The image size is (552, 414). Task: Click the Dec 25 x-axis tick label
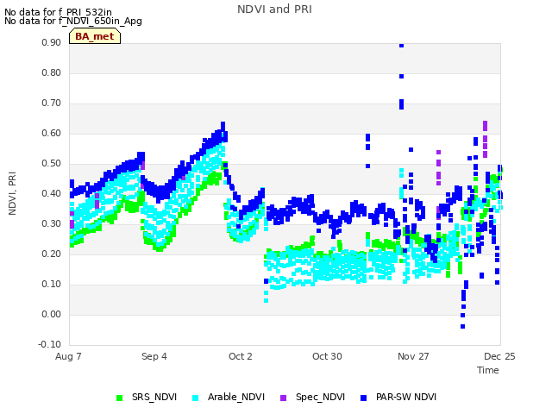click(499, 356)
